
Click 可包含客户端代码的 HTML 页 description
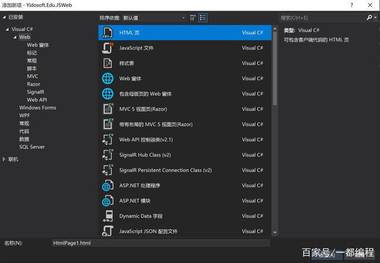pyautogui.click(x=316, y=40)
